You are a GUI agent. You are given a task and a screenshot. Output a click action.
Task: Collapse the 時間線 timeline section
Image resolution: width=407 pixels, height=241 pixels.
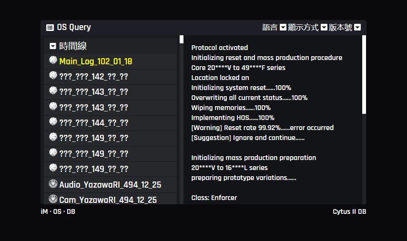(53, 46)
